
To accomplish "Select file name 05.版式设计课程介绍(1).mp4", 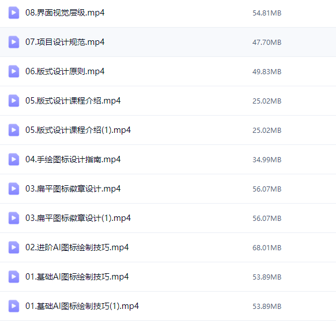I will (78, 130).
